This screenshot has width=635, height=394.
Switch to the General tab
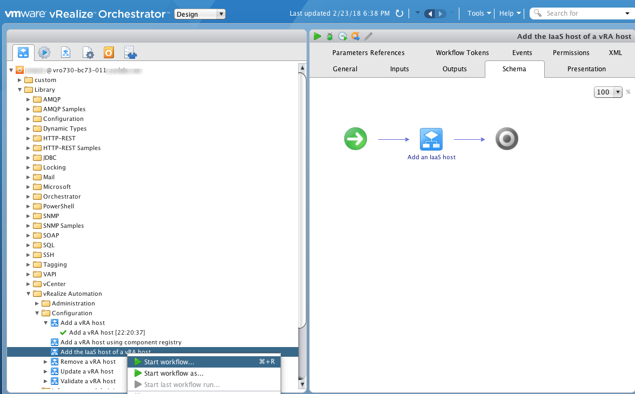[x=345, y=69]
